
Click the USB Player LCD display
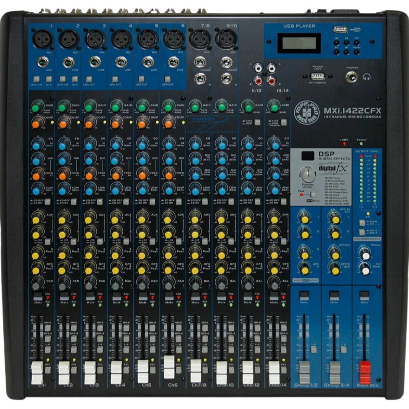point(299,42)
